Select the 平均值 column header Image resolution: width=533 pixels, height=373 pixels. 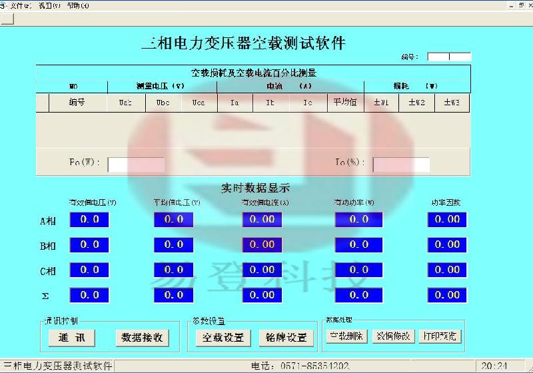(345, 103)
